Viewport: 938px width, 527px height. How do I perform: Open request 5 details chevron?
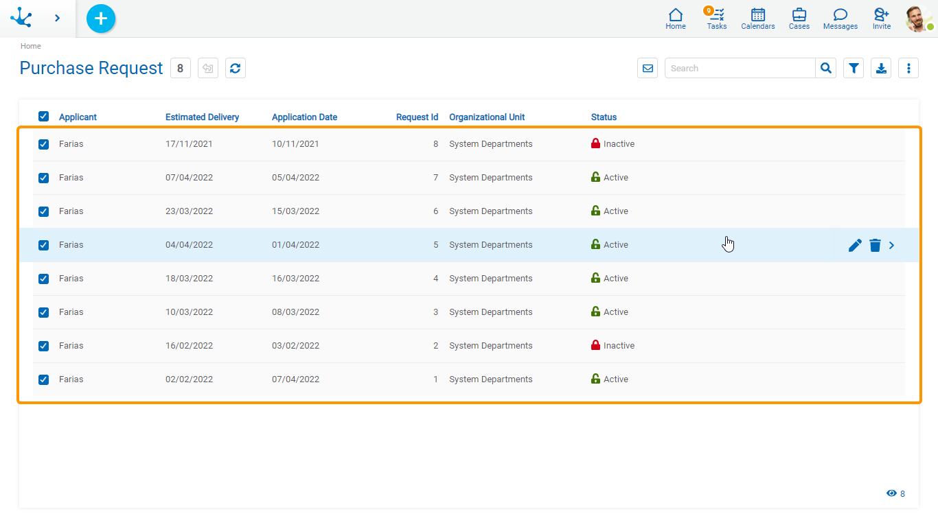(892, 245)
